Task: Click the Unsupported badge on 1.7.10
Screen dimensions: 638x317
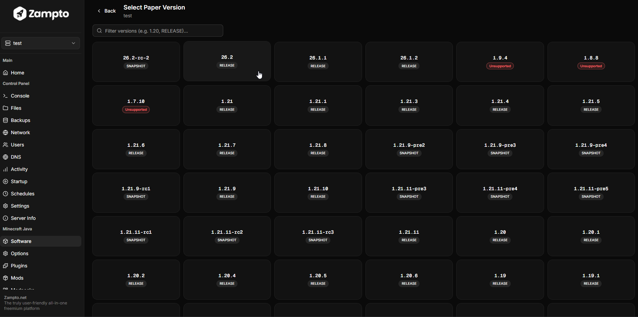Action: [136, 109]
